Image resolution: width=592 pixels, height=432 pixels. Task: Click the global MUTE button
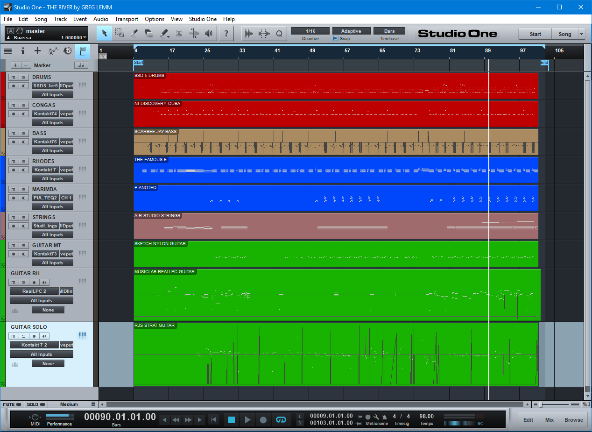12,404
